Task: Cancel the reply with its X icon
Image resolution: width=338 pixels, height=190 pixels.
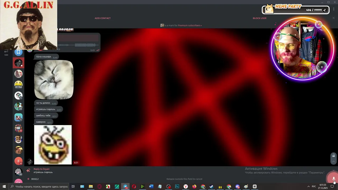Action: pos(334,170)
